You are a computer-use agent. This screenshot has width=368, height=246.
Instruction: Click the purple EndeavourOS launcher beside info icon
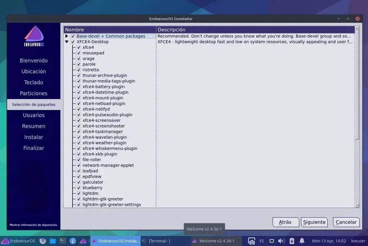pyautogui.click(x=83, y=241)
